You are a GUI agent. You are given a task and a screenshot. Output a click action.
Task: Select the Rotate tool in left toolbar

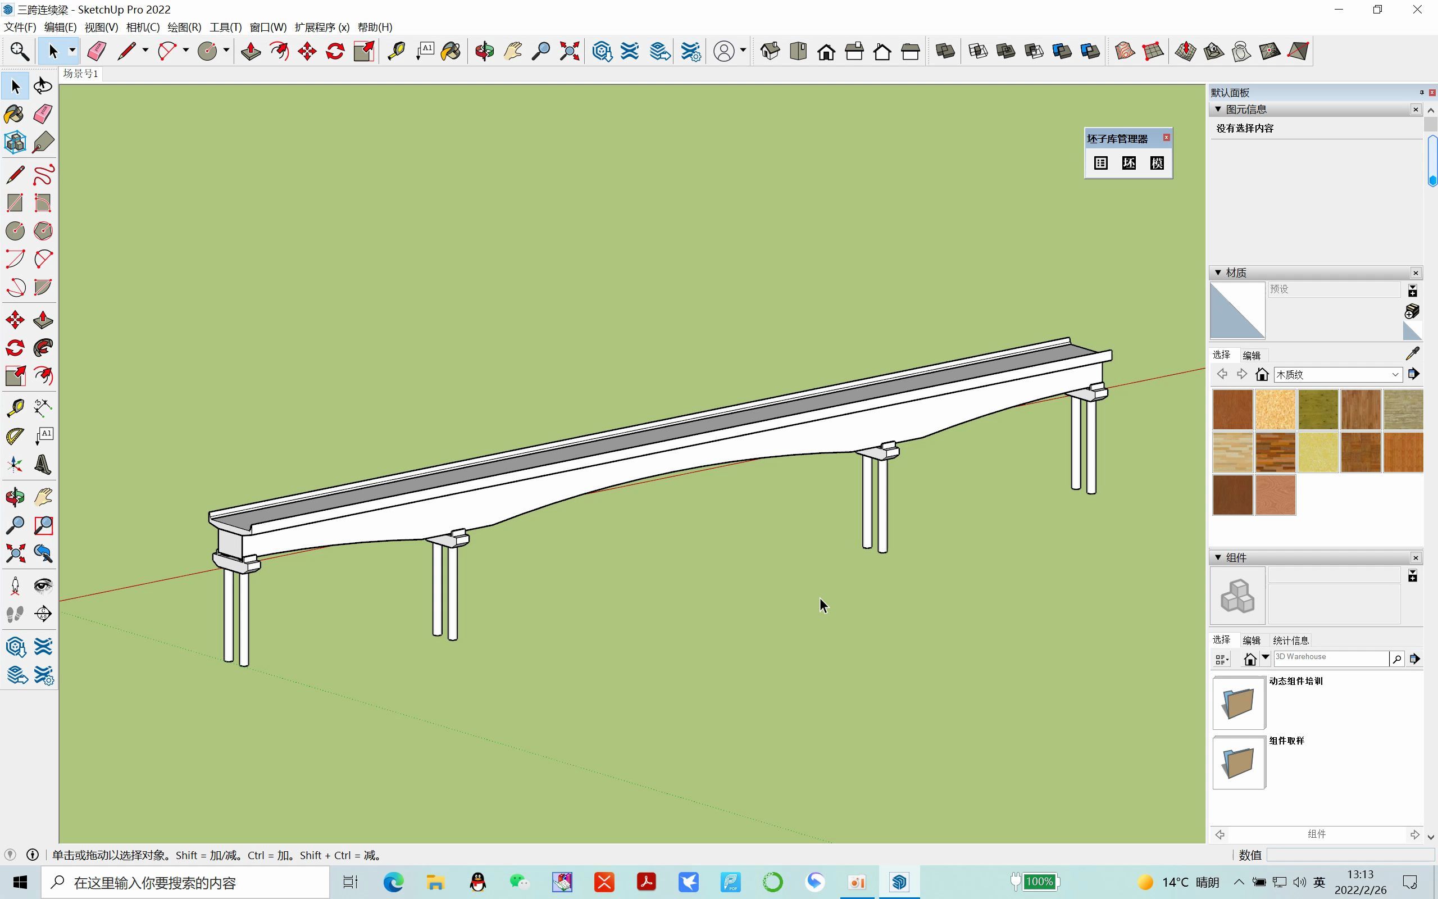(x=15, y=348)
